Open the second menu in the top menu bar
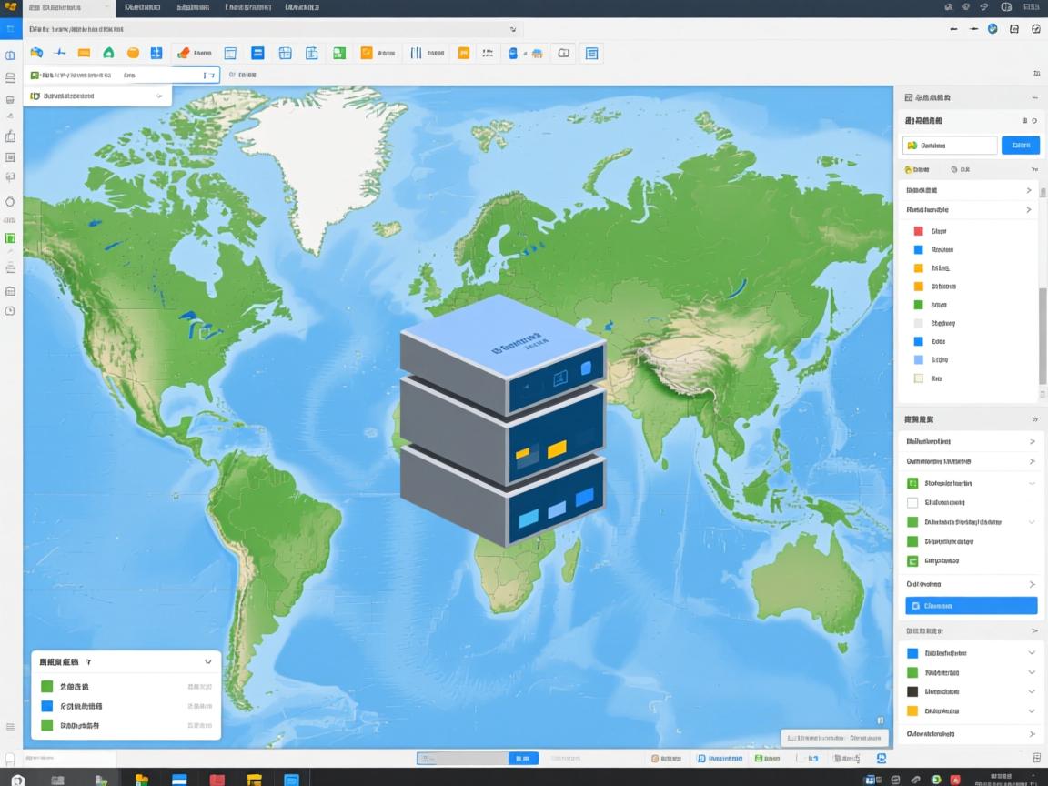The image size is (1048, 786). (191, 6)
